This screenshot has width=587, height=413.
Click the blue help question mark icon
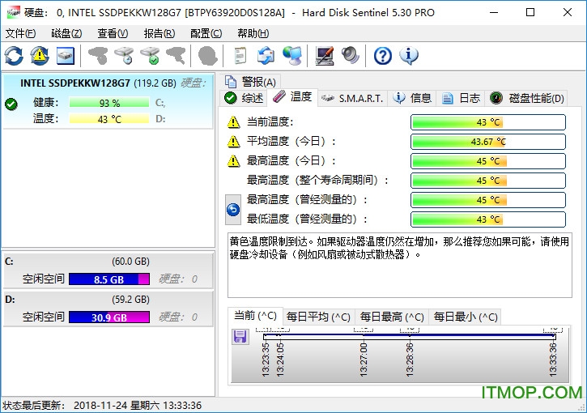[383, 55]
